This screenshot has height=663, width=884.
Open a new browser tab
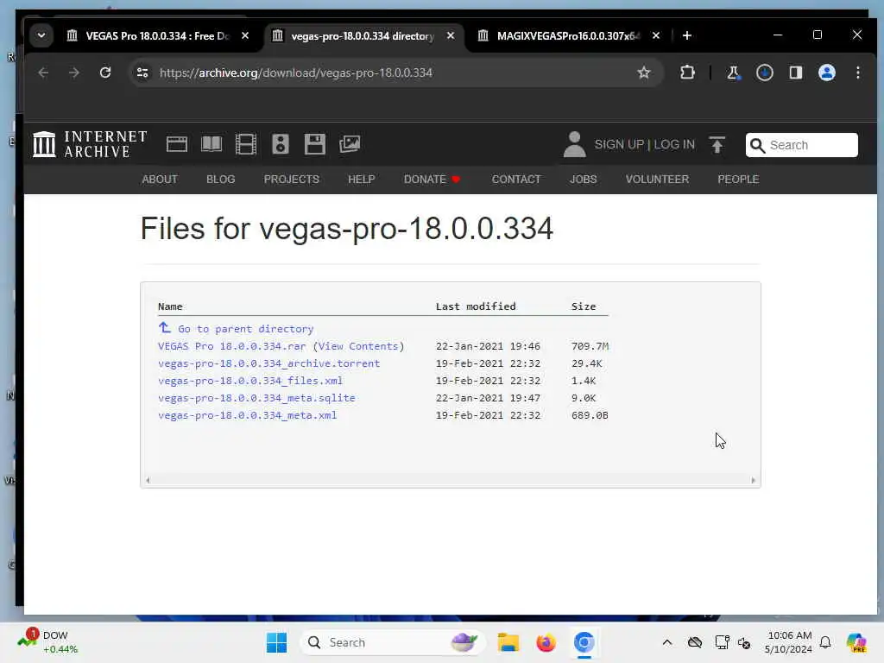coord(686,35)
